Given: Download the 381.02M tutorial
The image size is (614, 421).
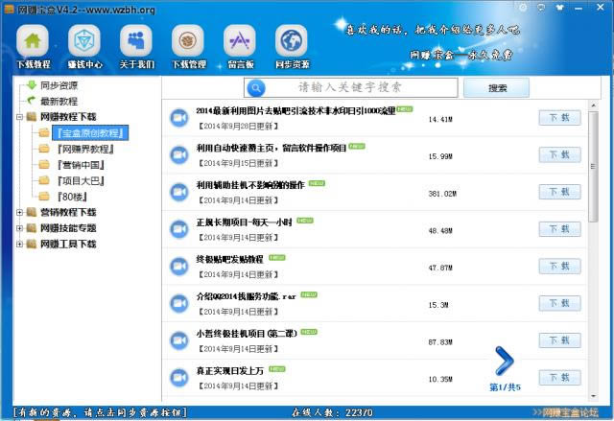Looking at the screenshot, I should (560, 192).
